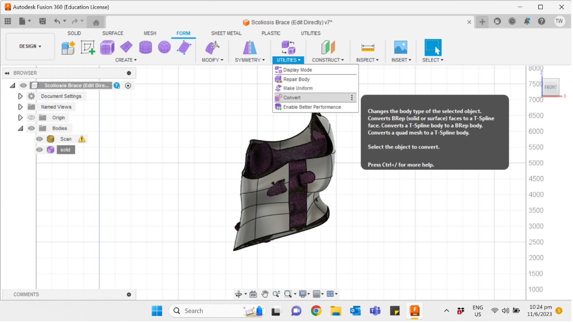Open the Edit Form tool
The width and height of the screenshot is (573, 323).
pos(183,47)
